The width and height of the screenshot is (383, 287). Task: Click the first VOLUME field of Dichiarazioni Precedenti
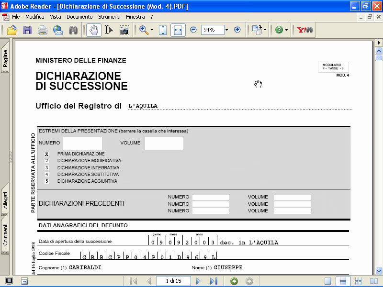293,197
